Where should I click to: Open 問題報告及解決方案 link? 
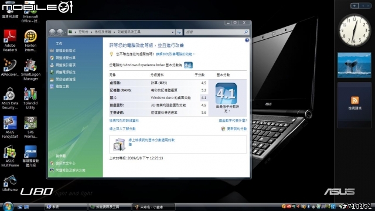click(70, 171)
